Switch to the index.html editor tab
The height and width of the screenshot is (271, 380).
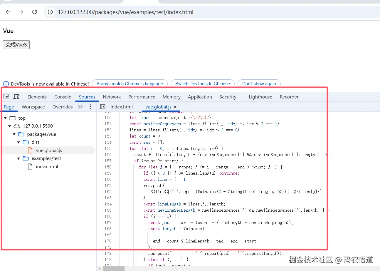pyautogui.click(x=122, y=107)
